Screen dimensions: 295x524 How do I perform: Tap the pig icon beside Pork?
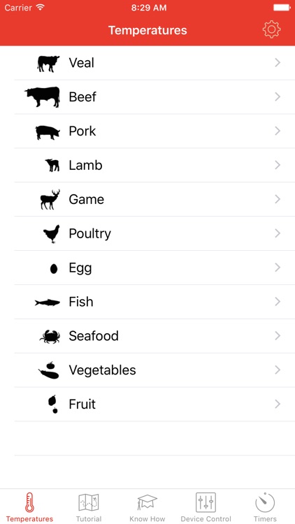pos(48,132)
